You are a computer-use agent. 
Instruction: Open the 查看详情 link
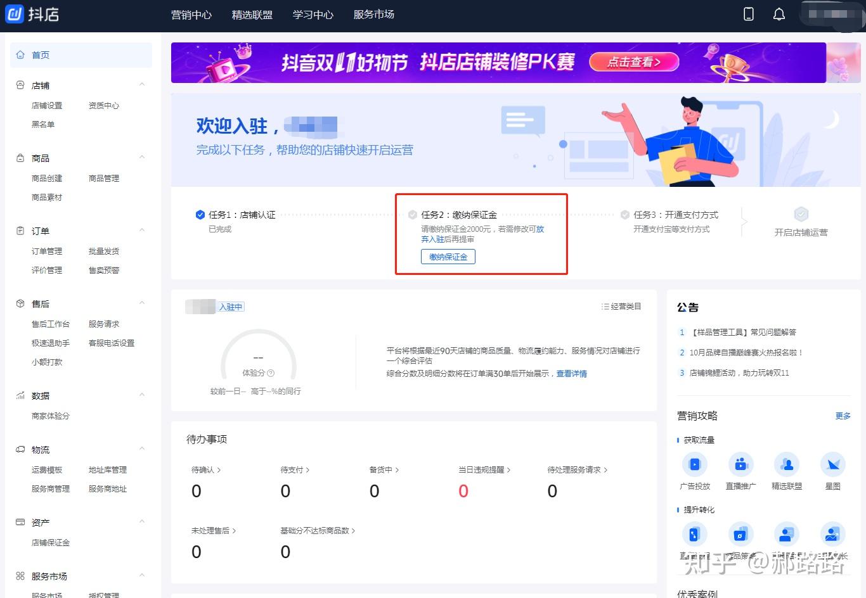point(572,374)
